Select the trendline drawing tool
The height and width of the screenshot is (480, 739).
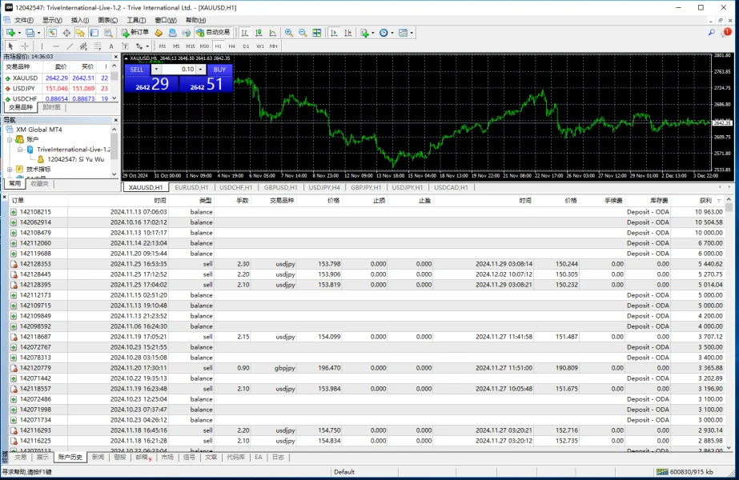[x=70, y=46]
